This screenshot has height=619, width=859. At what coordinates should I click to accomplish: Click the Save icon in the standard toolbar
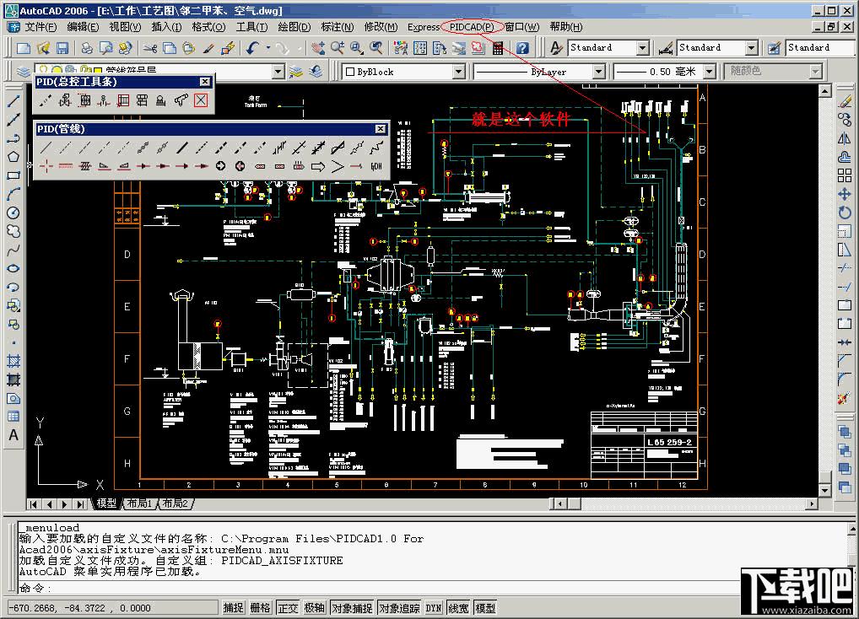(x=62, y=48)
